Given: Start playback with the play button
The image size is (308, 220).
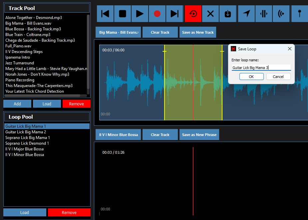Looking at the screenshot, I should (x=140, y=14).
